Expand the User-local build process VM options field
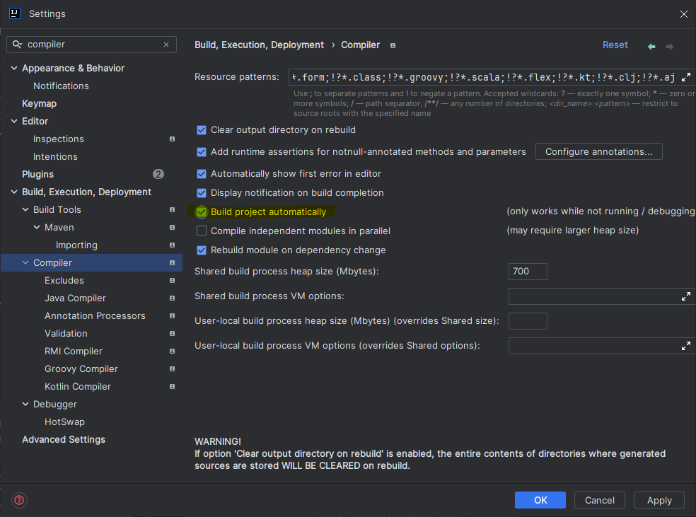 [x=686, y=346]
